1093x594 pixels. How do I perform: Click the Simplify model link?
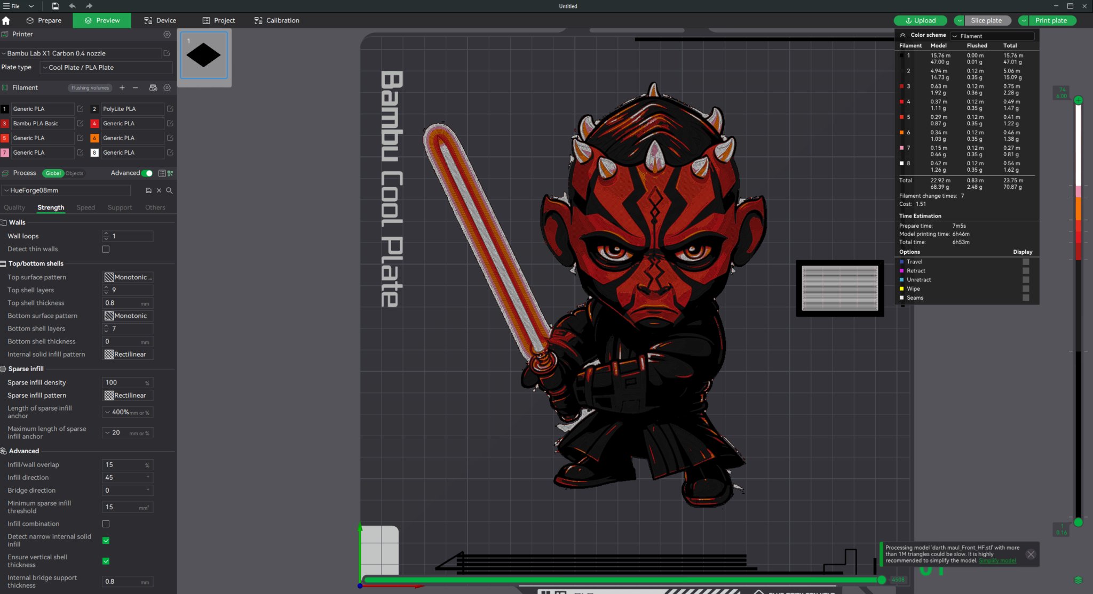(997, 560)
